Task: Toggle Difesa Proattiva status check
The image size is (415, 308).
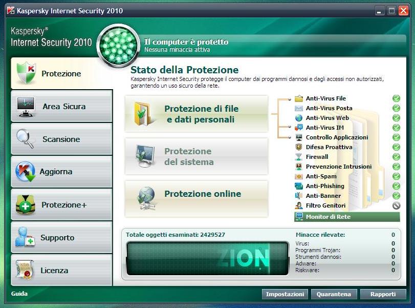Action: tap(396, 147)
